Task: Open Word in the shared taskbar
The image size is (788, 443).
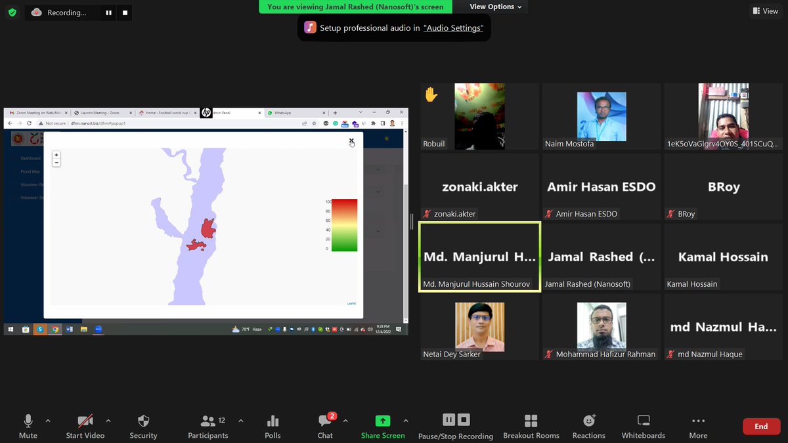Action: pos(70,329)
